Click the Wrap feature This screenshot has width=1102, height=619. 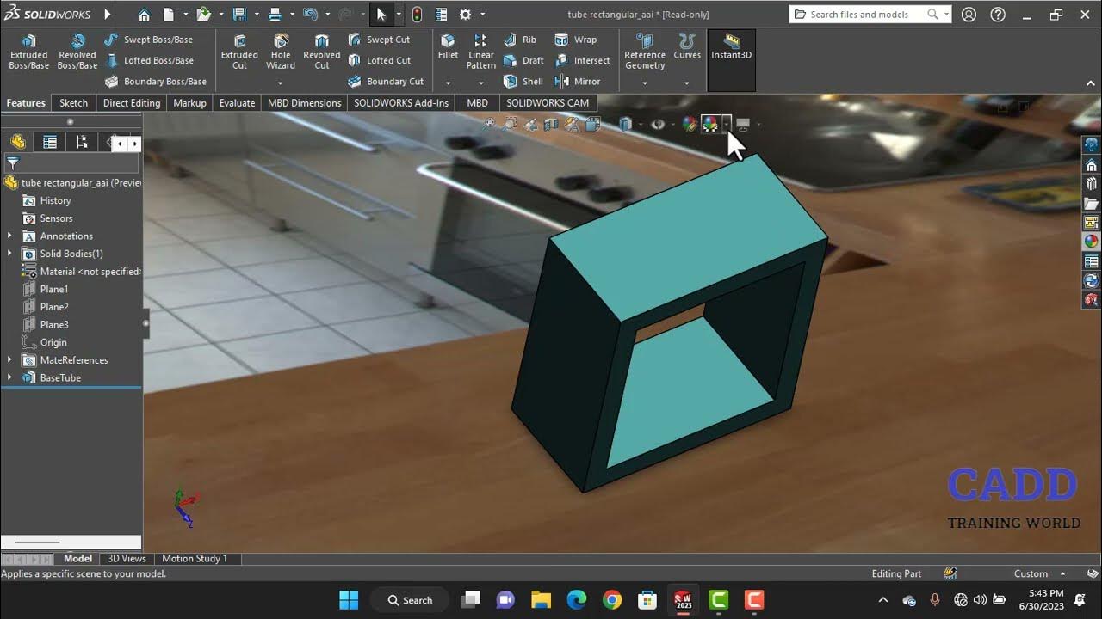(x=576, y=40)
